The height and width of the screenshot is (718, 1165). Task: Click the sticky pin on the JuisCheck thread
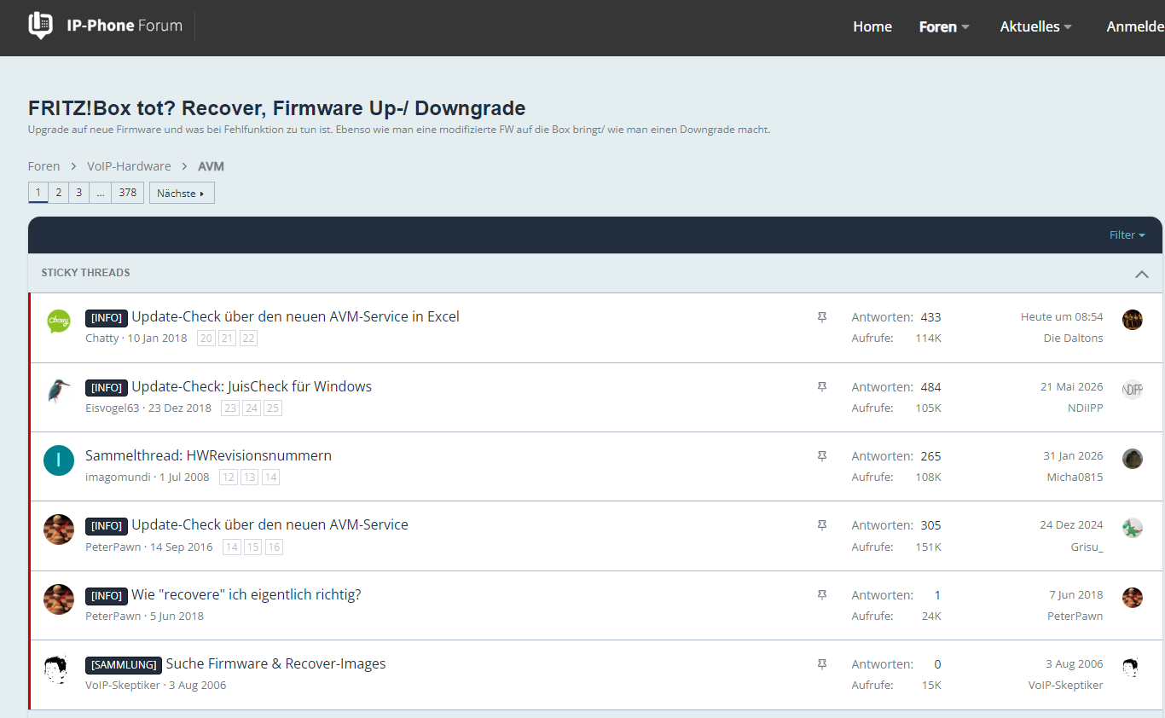click(822, 387)
